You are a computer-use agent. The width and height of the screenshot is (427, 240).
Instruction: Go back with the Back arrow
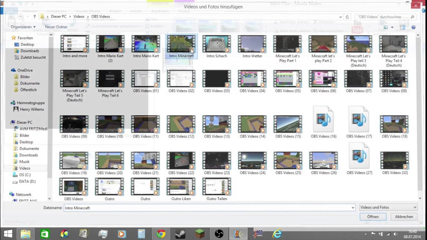pos(12,16)
